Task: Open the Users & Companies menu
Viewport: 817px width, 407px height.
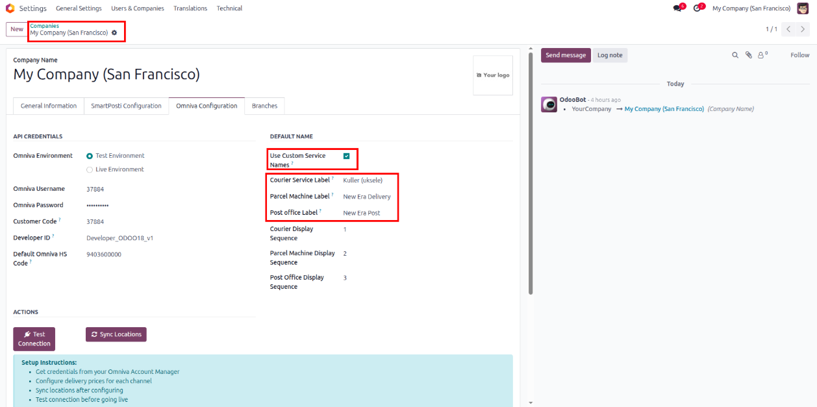Action: (138, 8)
